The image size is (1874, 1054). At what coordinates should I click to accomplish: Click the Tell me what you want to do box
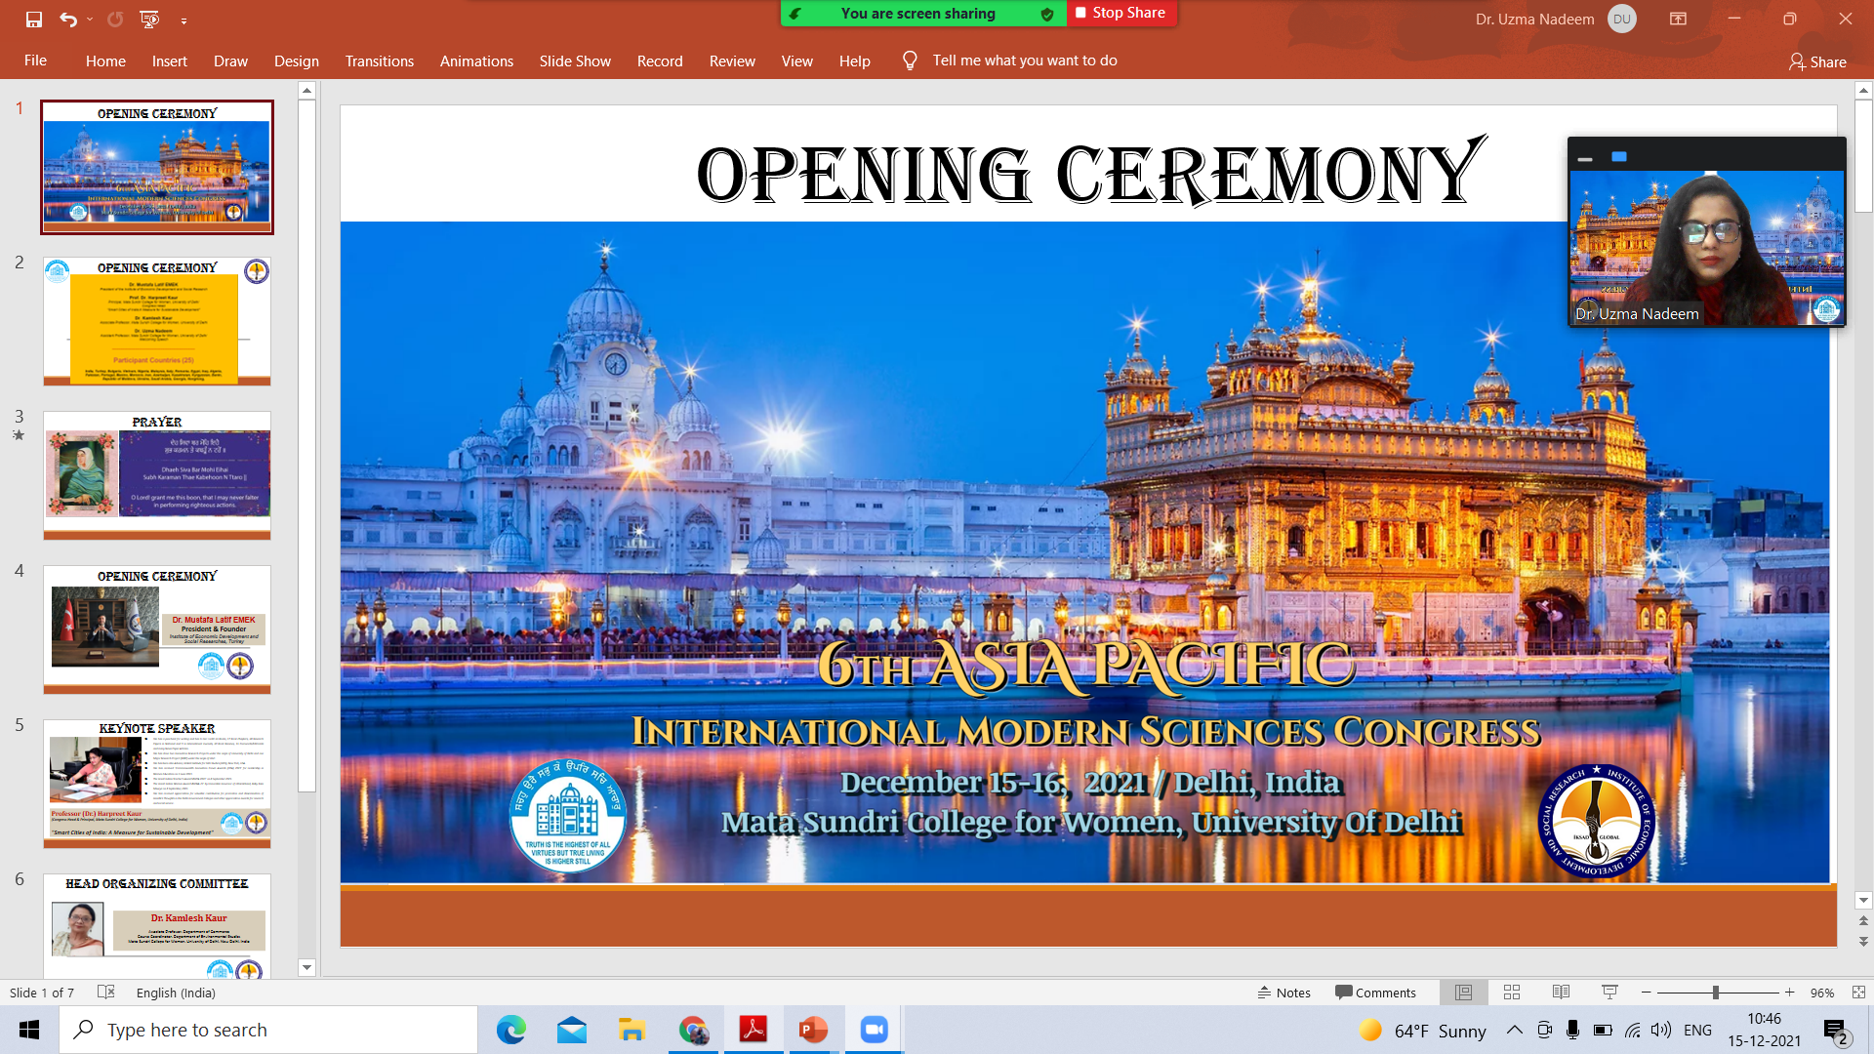1025,61
